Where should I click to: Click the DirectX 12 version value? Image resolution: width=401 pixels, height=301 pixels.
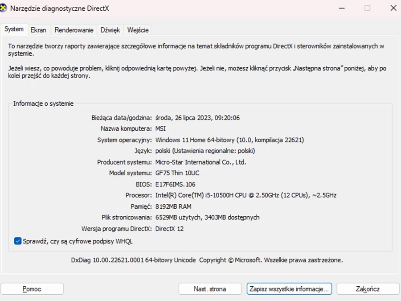[x=169, y=229]
